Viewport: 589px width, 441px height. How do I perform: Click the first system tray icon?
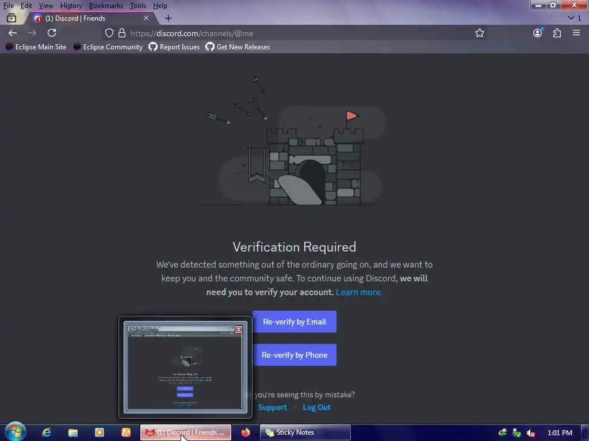coord(503,433)
